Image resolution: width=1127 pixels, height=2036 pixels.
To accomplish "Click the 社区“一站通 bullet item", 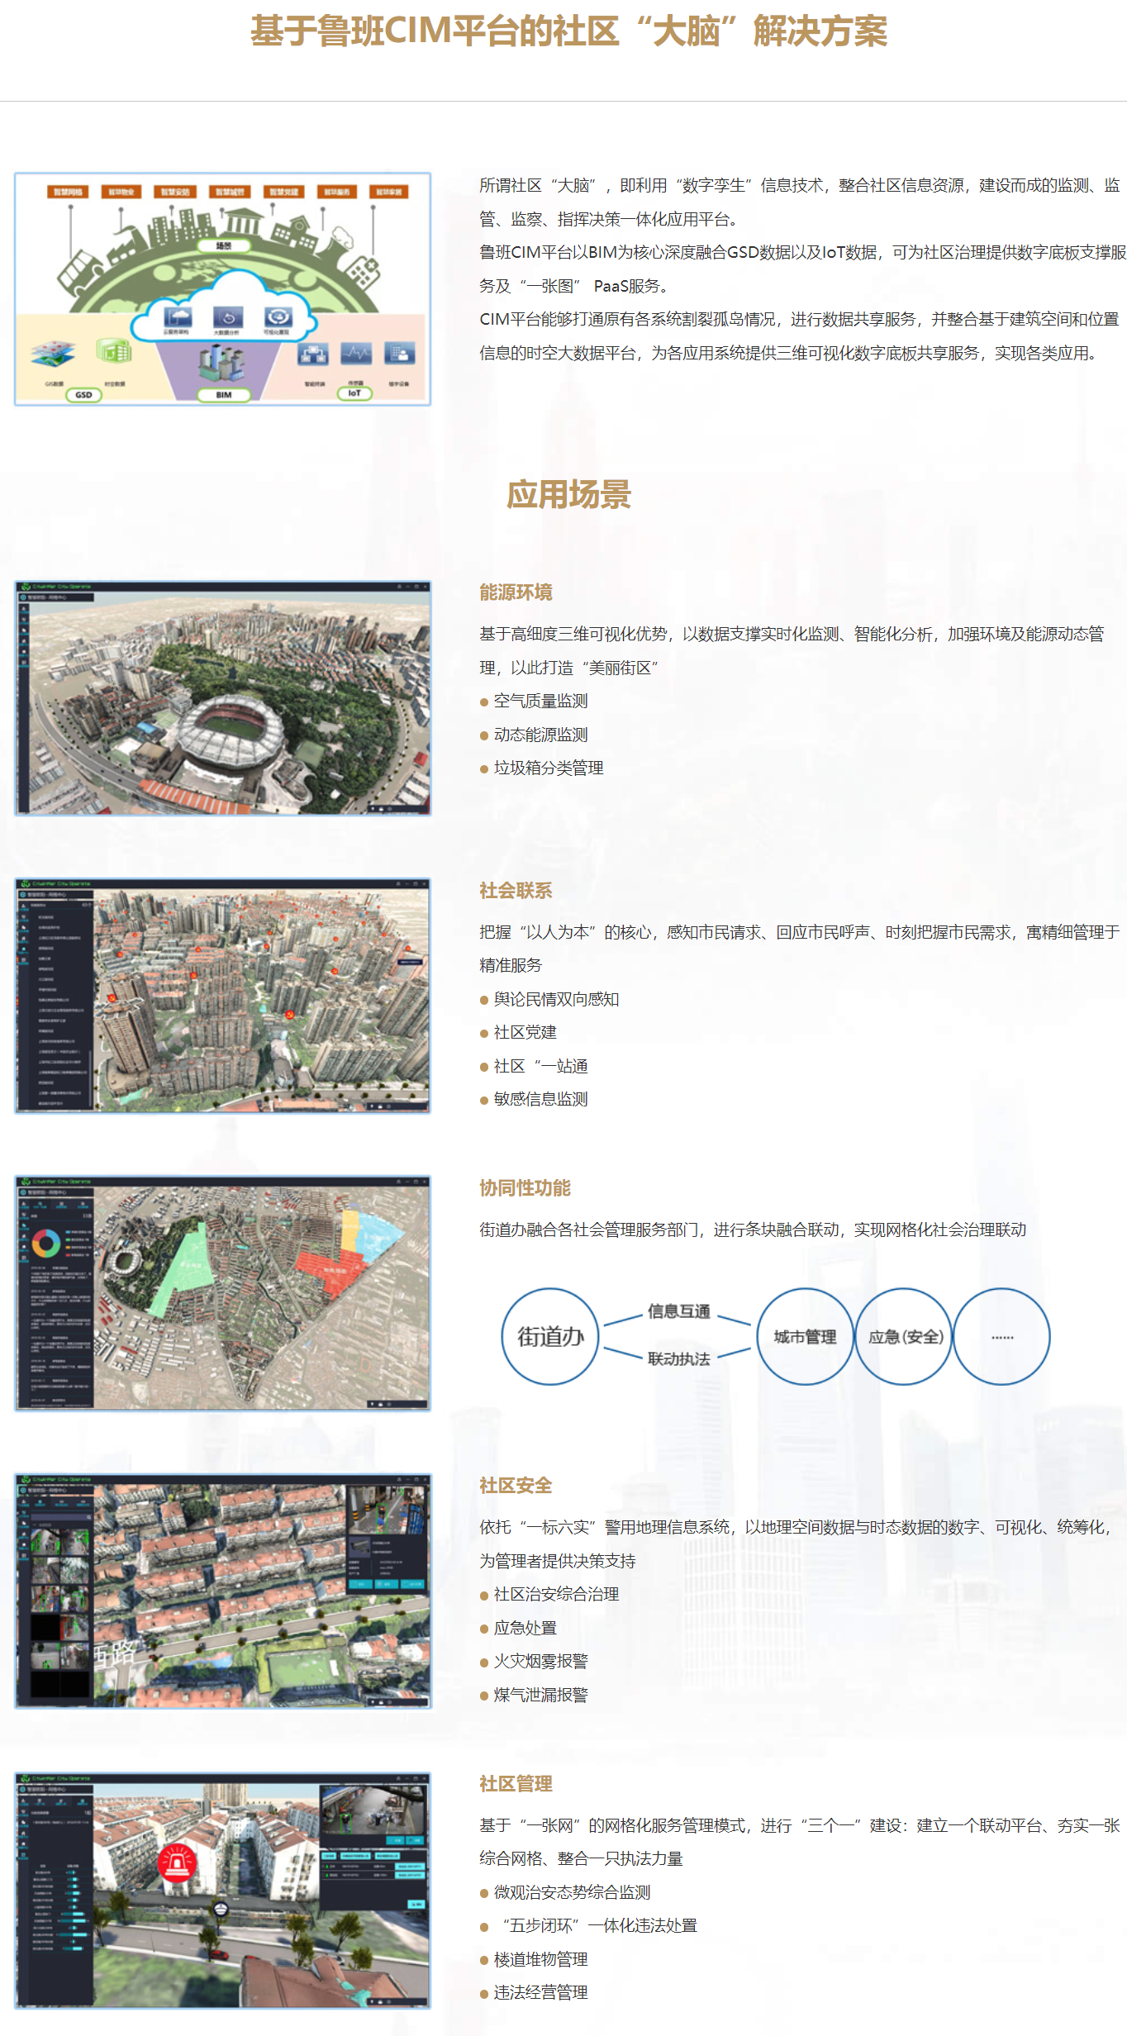I will coord(534,1066).
